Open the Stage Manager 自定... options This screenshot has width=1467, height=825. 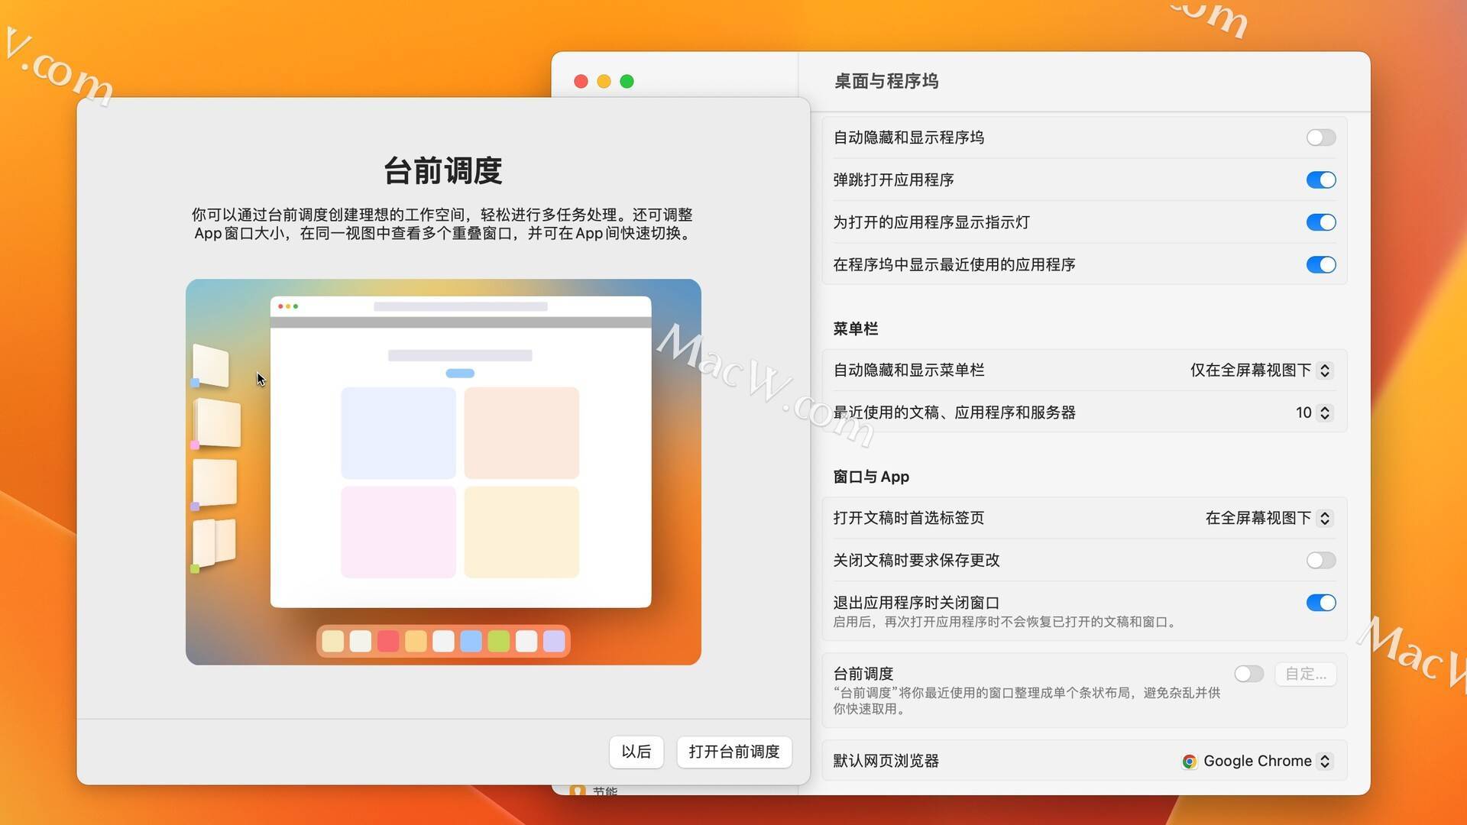[x=1306, y=674]
